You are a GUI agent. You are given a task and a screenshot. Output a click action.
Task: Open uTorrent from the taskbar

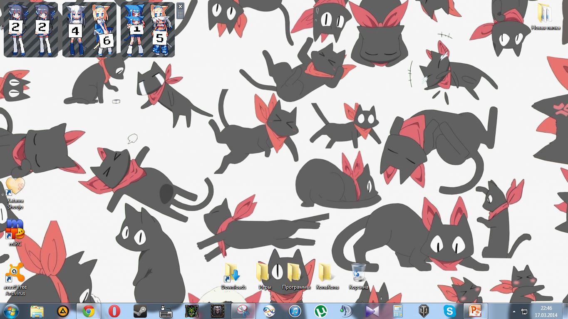320,311
